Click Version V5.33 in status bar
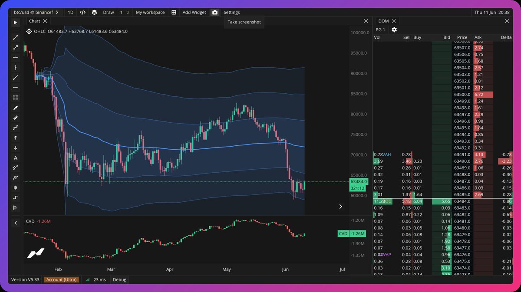This screenshot has height=292, width=521. pos(25,279)
